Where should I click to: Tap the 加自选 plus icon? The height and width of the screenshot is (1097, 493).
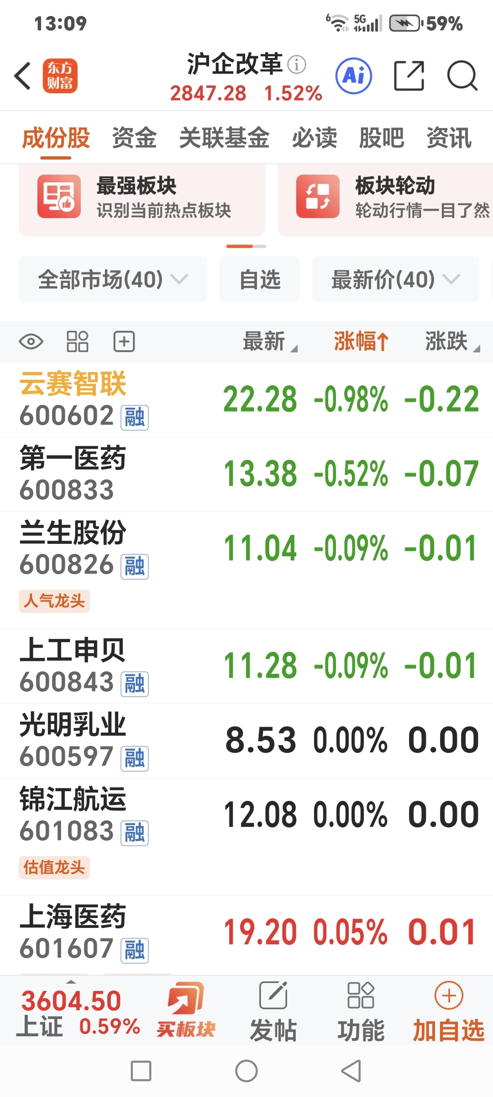(x=449, y=995)
